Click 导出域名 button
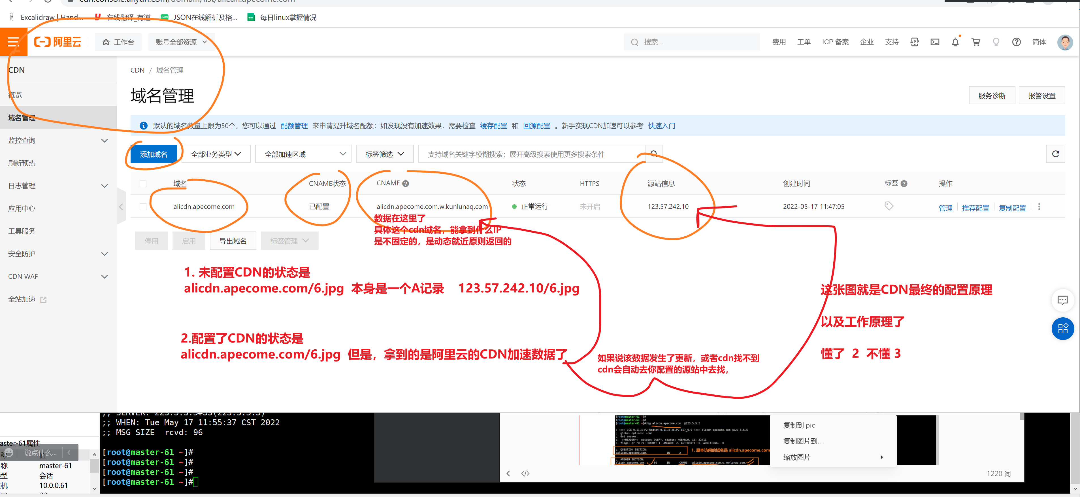Screen dimensions: 1080x497 pos(233,241)
